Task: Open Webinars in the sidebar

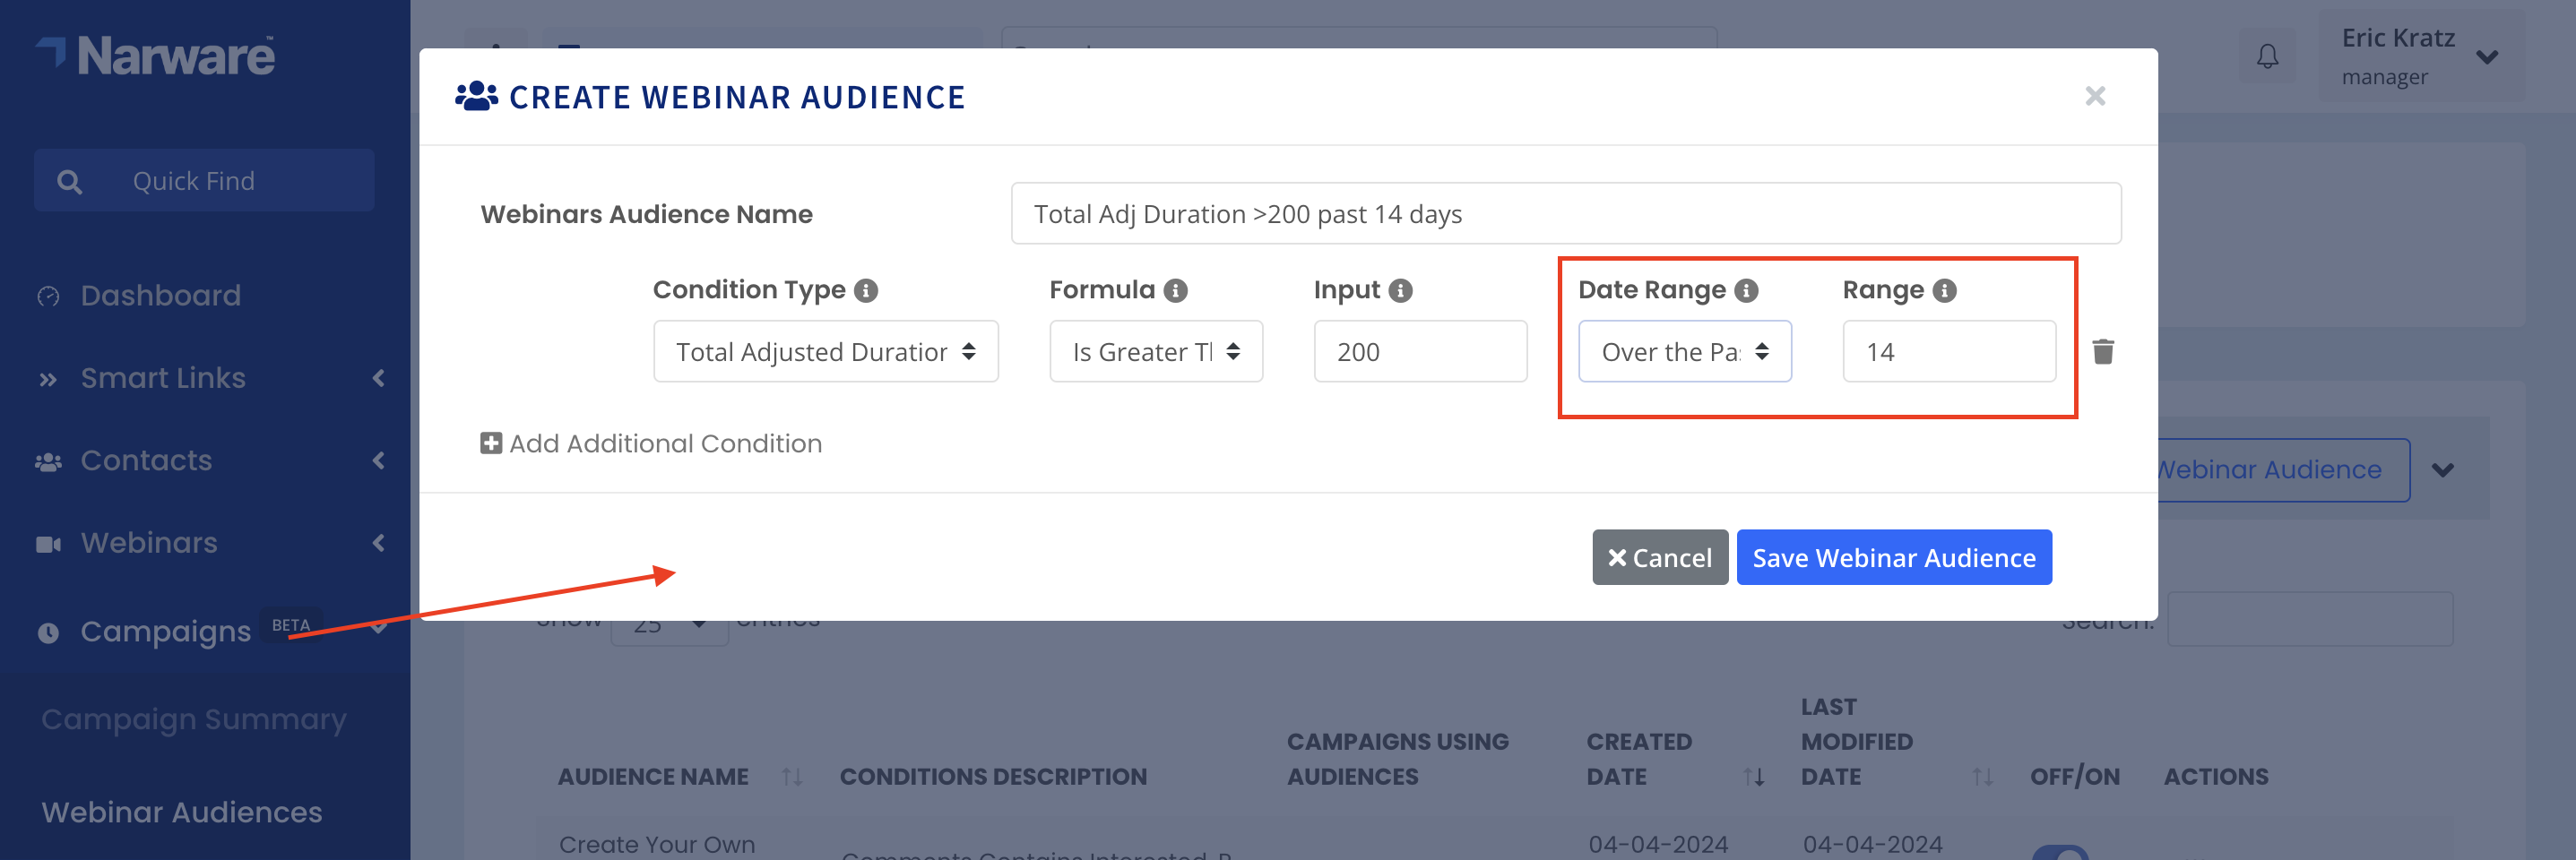Action: point(149,543)
